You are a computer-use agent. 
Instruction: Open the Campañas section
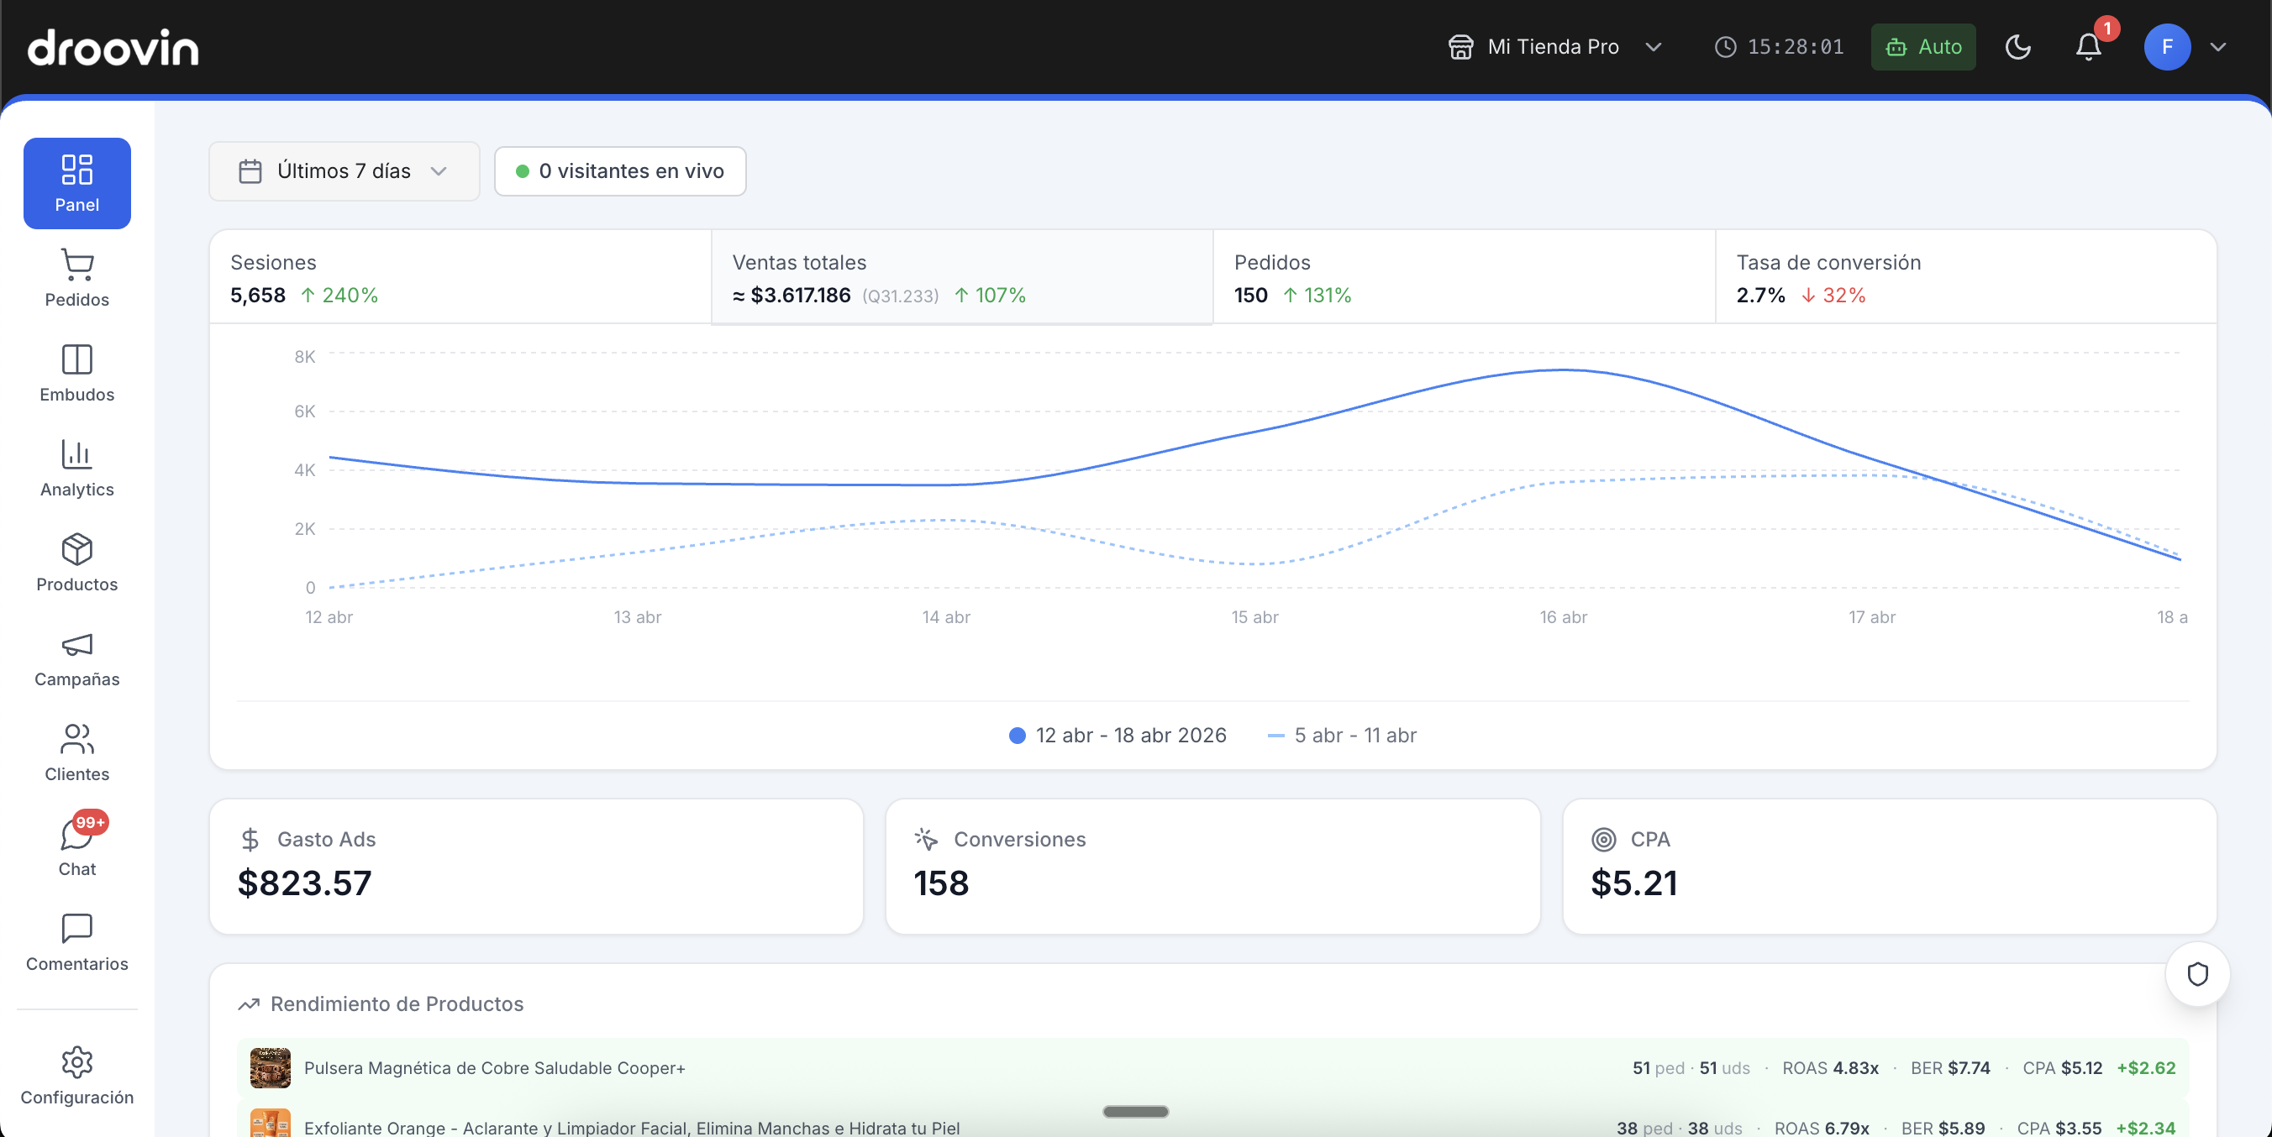[76, 658]
